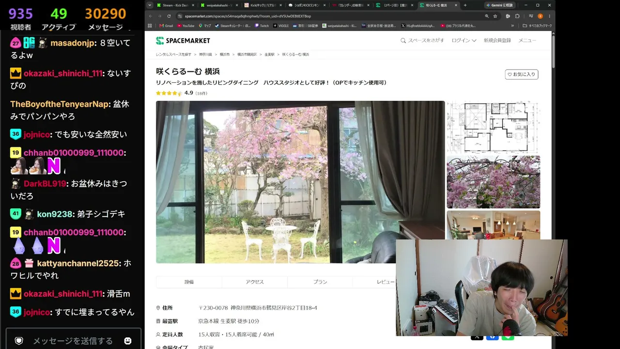Switch to the プラン tab

(x=320, y=282)
